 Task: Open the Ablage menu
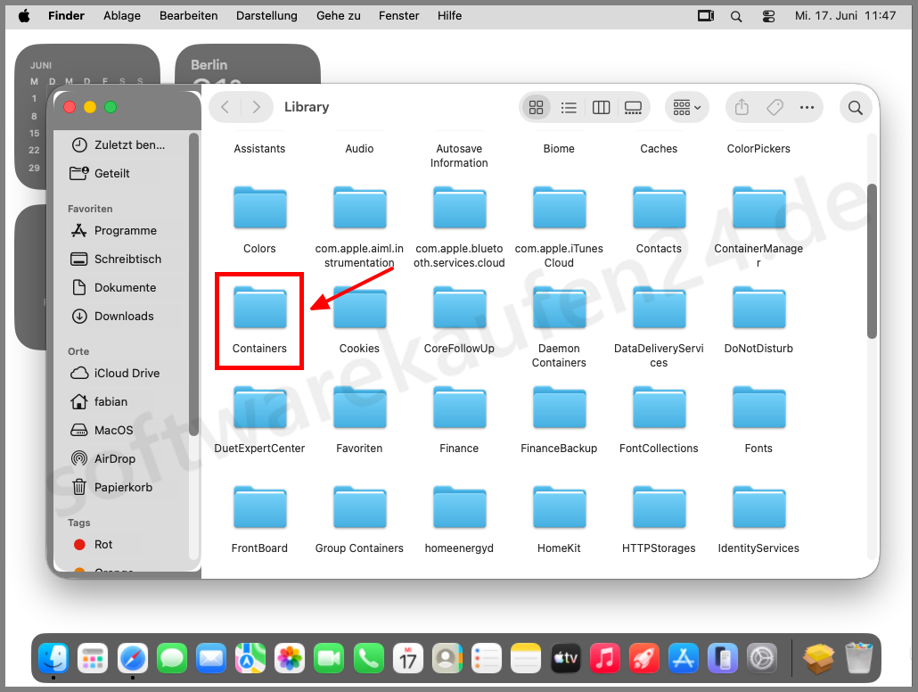click(x=122, y=15)
